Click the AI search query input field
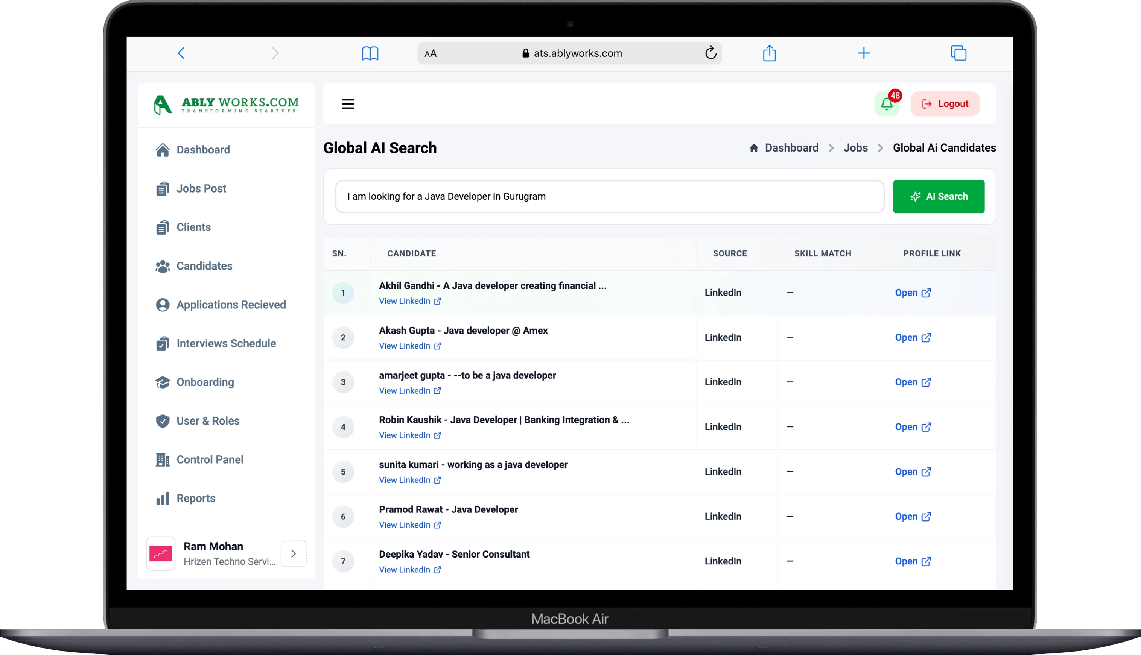1141x655 pixels. click(x=609, y=197)
